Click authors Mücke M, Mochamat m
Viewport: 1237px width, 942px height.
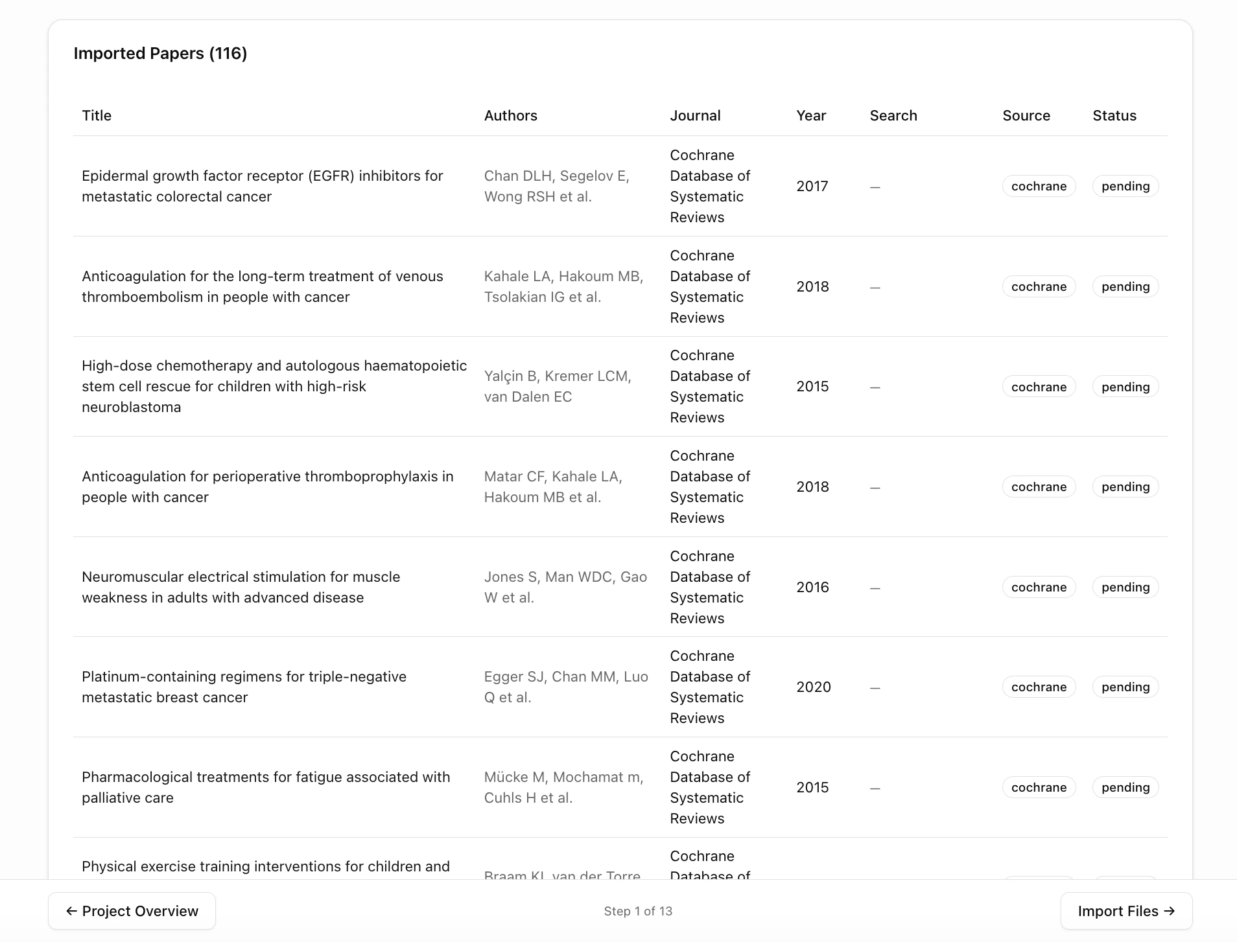(564, 787)
